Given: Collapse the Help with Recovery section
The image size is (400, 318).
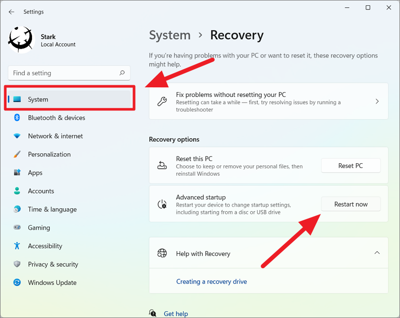Looking at the screenshot, I should (x=377, y=253).
